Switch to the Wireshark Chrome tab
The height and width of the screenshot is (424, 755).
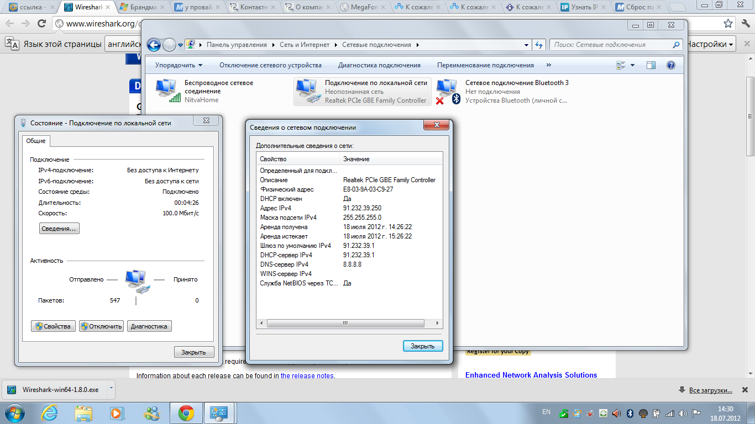click(x=85, y=8)
